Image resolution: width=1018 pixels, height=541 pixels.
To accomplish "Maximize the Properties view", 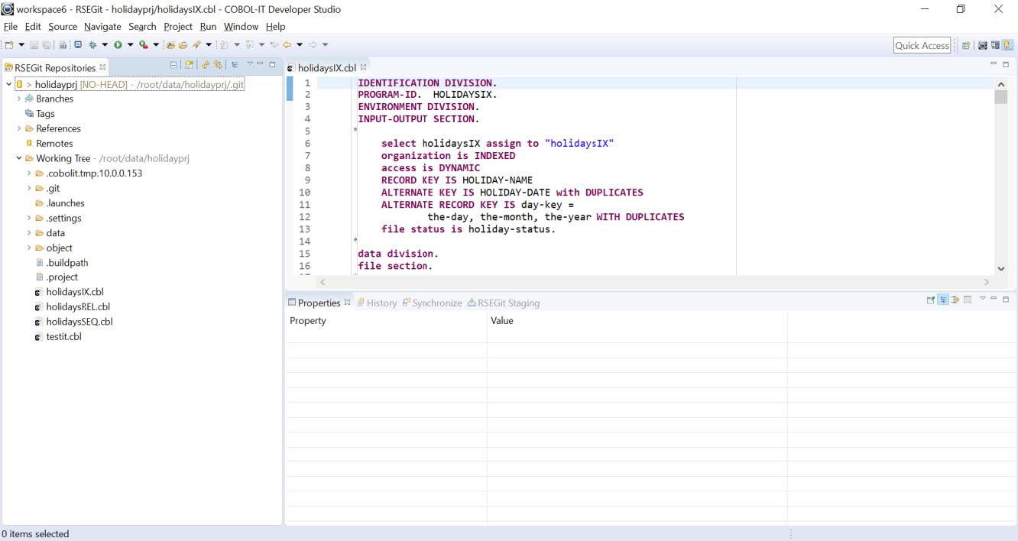I will tap(1006, 300).
